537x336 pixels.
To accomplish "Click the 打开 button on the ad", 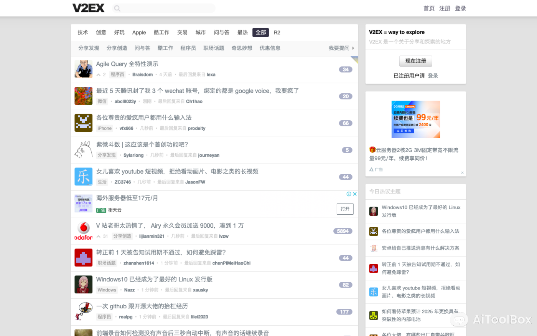I will [345, 209].
